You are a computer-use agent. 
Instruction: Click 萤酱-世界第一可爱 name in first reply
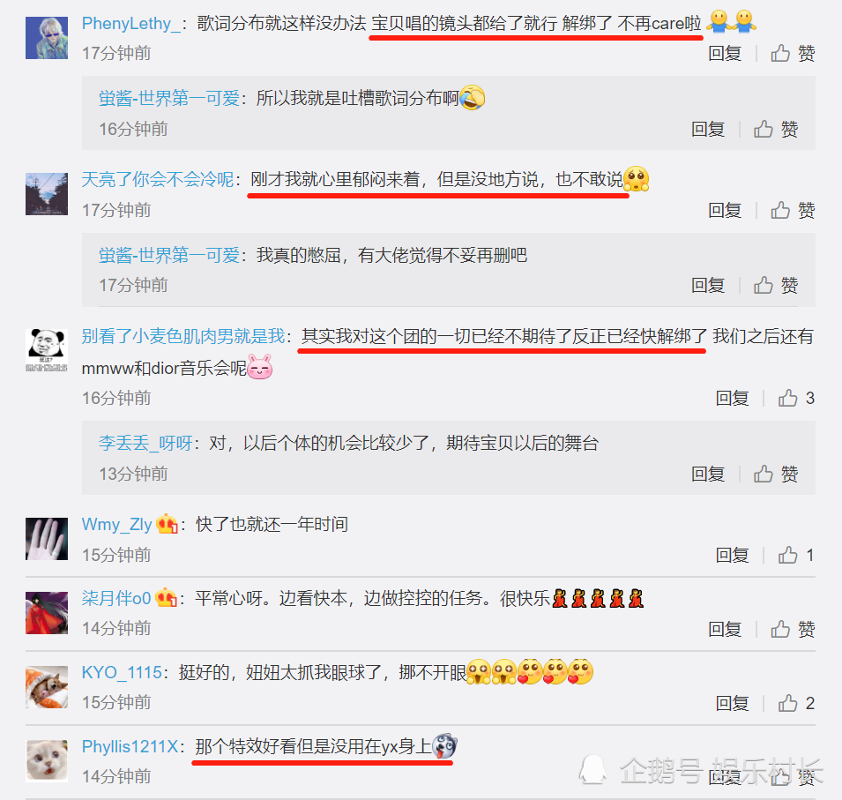pyautogui.click(x=169, y=98)
